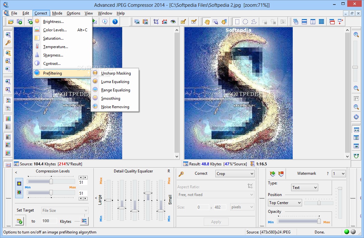Screen dimensions: 364x238
Task: Click the paste clipboard toolbar icon
Action: tap(145, 22)
